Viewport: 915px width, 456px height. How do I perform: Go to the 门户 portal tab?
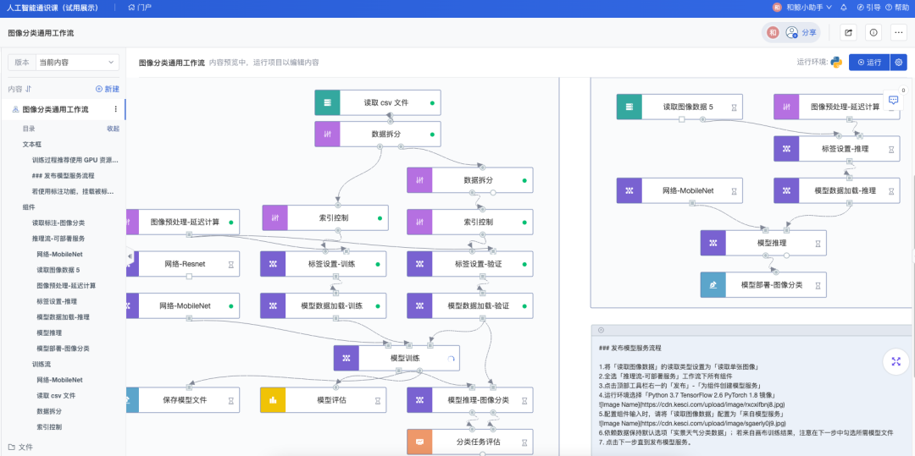click(x=140, y=8)
